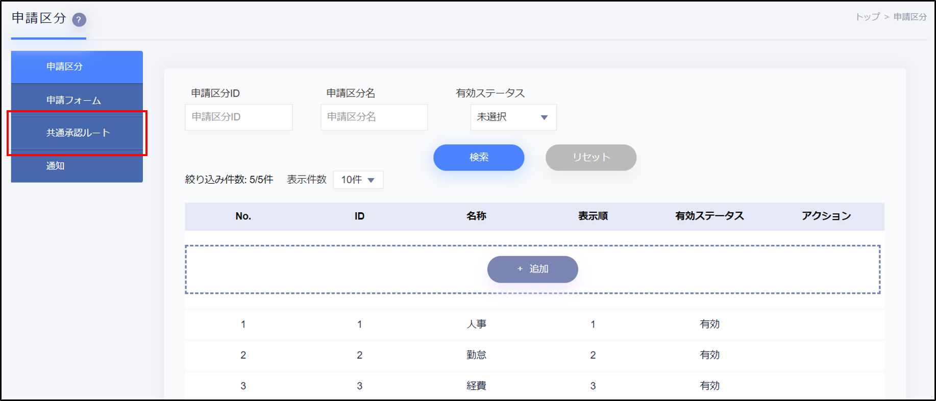Open the 表示件数 10件 dropdown
This screenshot has width=936, height=401.
pyautogui.click(x=358, y=180)
